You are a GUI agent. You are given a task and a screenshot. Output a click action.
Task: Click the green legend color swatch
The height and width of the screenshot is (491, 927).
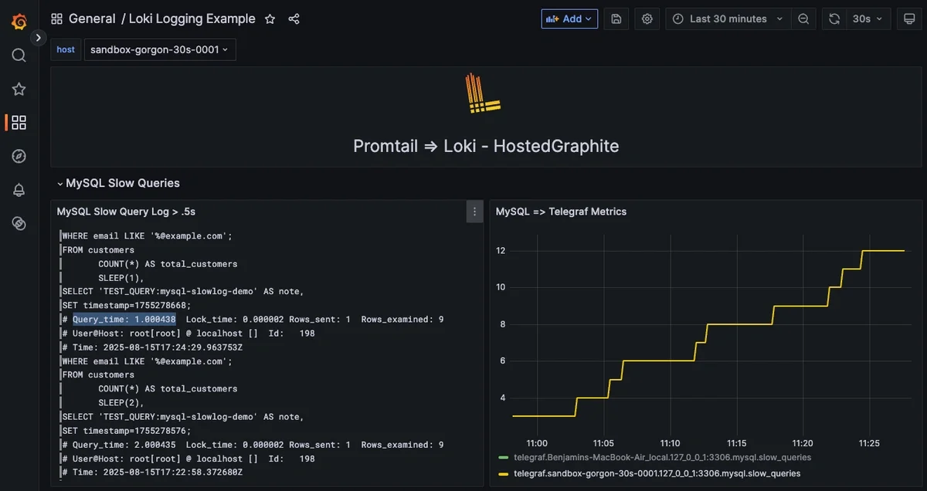(x=504, y=458)
